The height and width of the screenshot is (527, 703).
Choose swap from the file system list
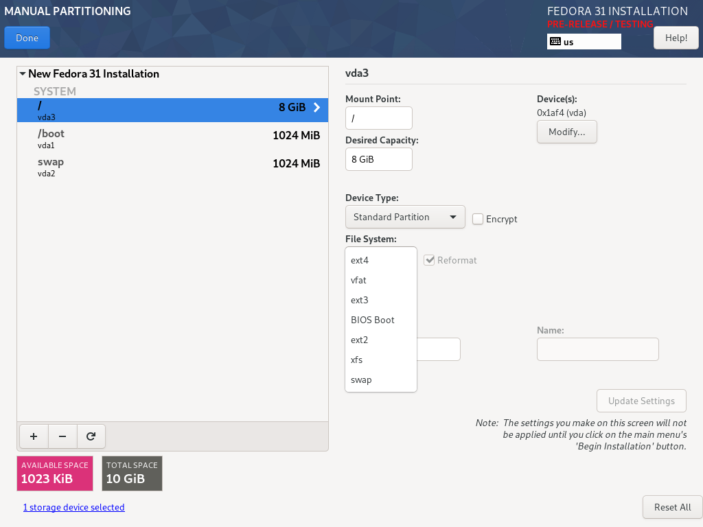(380, 380)
